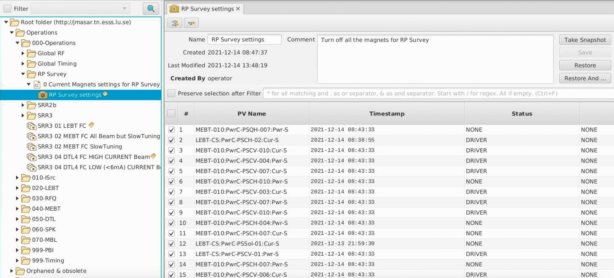The height and width of the screenshot is (278, 614).
Task: Click the second toolbar icon under the tab
Action: [191, 23]
